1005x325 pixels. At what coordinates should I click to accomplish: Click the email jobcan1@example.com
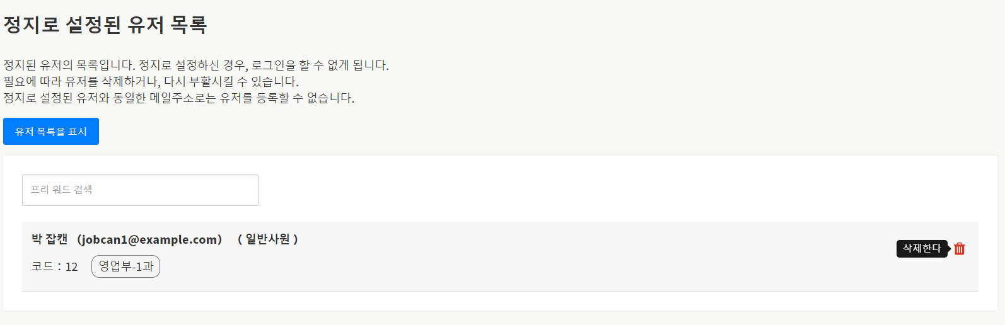pyautogui.click(x=149, y=240)
